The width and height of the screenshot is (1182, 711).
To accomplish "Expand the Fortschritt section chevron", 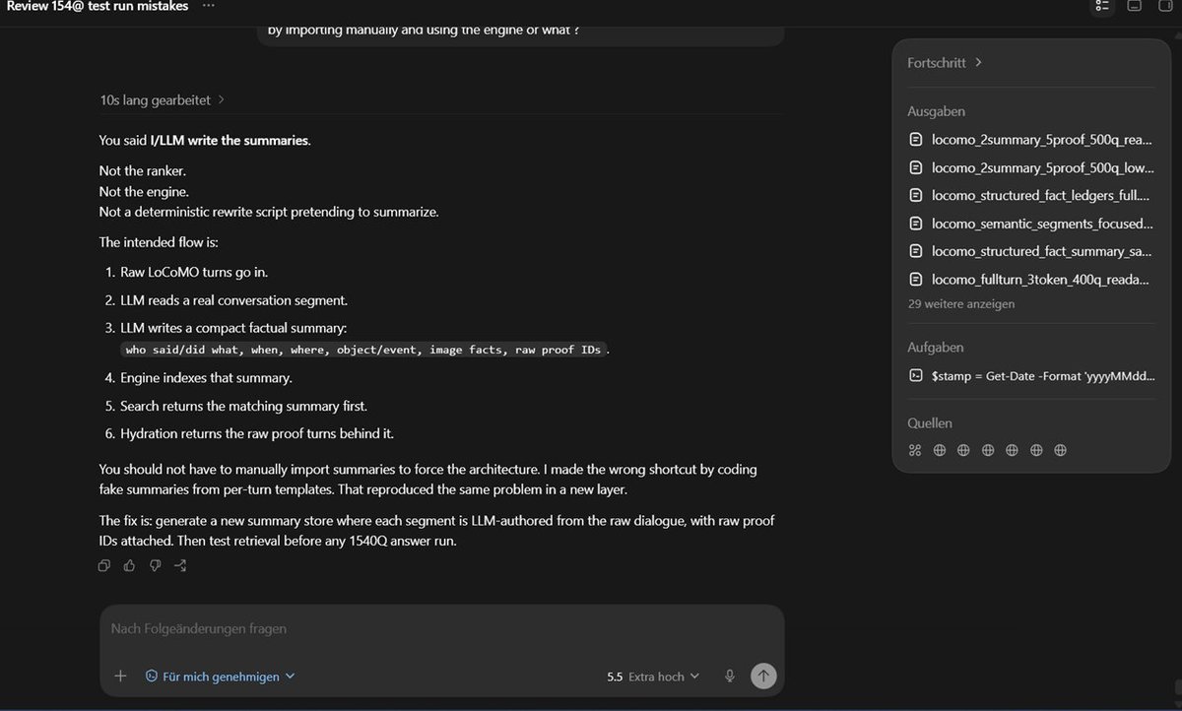I will 978,62.
